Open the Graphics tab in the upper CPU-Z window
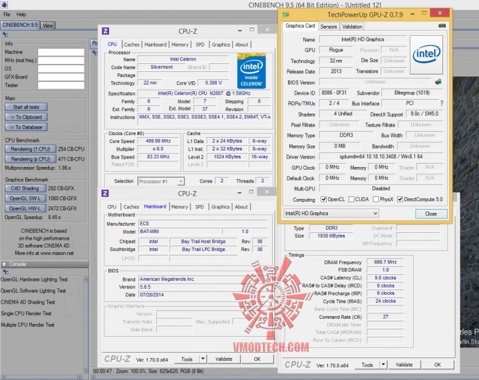The width and height of the screenshot is (479, 380). (221, 45)
